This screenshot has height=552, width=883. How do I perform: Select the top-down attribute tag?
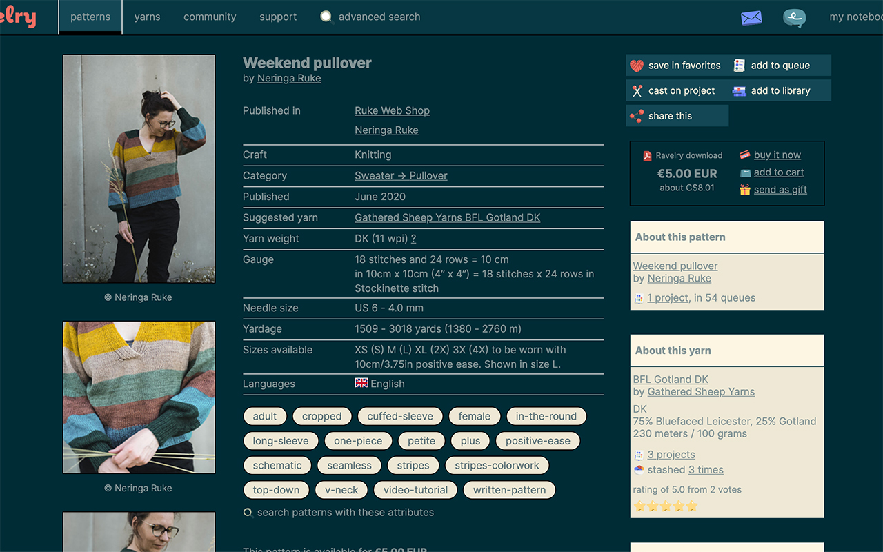pyautogui.click(x=276, y=490)
